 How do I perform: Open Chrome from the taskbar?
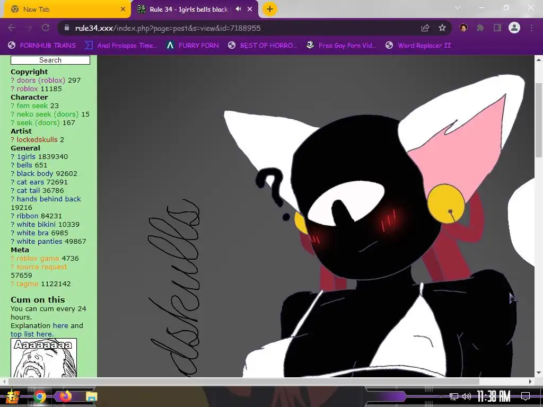click(40, 396)
